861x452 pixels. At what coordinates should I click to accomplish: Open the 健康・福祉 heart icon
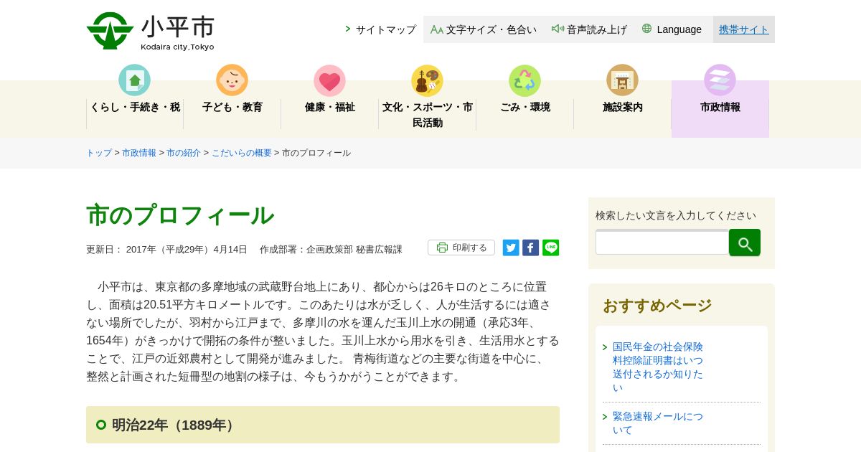coord(329,80)
